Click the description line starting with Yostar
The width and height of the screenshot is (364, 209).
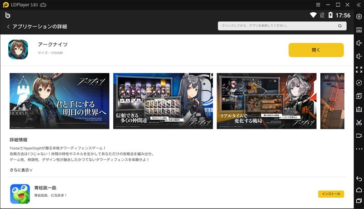(x=58, y=148)
